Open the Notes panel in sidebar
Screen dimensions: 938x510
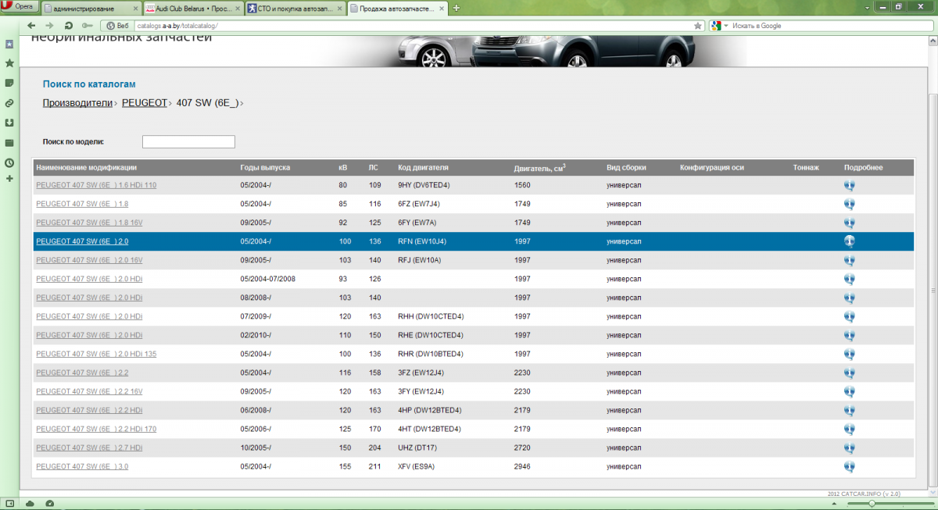(9, 83)
